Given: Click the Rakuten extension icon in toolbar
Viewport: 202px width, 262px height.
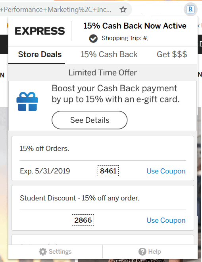Looking at the screenshot, I should [x=190, y=10].
